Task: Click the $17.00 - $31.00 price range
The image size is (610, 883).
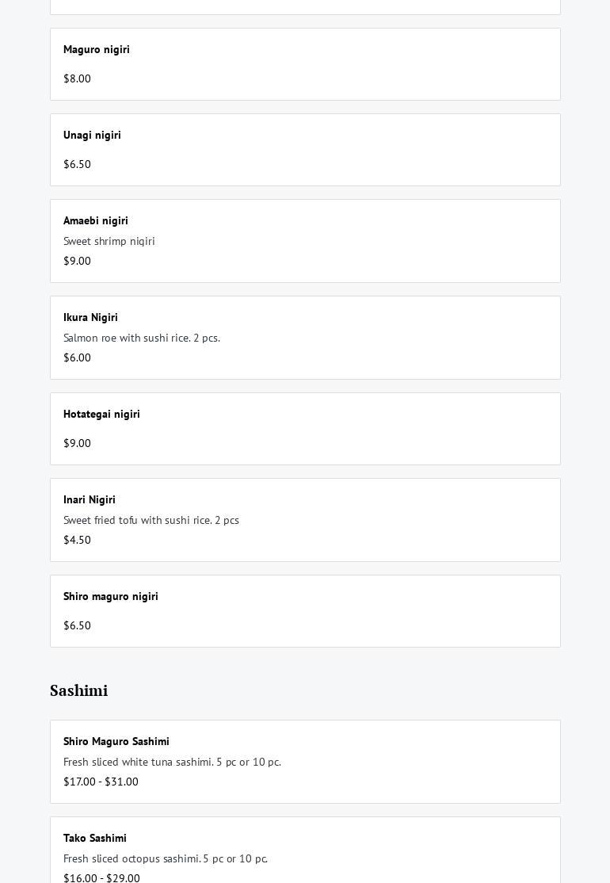Action: click(101, 782)
